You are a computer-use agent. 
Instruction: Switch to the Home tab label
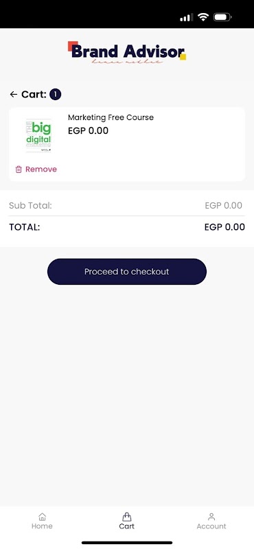click(42, 526)
